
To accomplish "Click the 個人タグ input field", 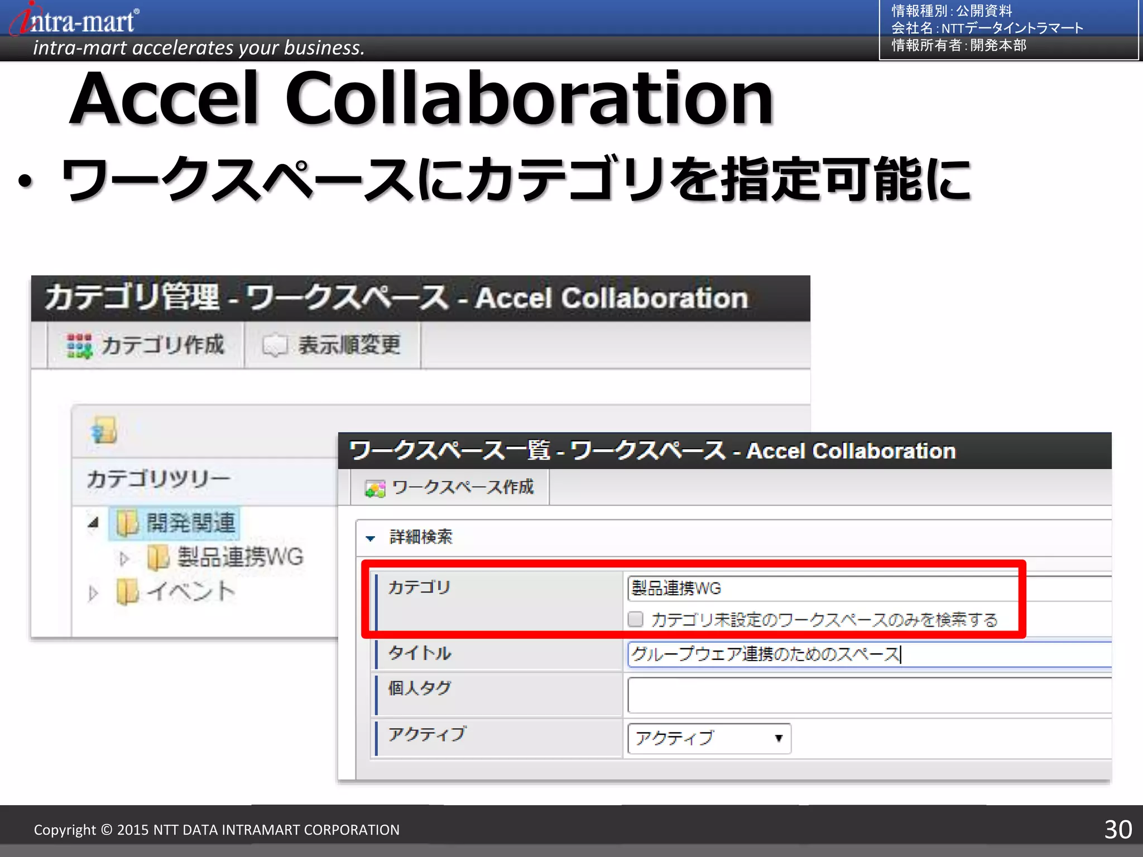I will [x=870, y=695].
